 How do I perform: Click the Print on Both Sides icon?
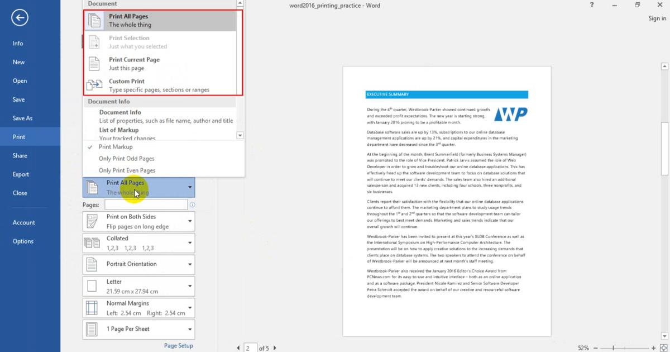[x=91, y=221]
